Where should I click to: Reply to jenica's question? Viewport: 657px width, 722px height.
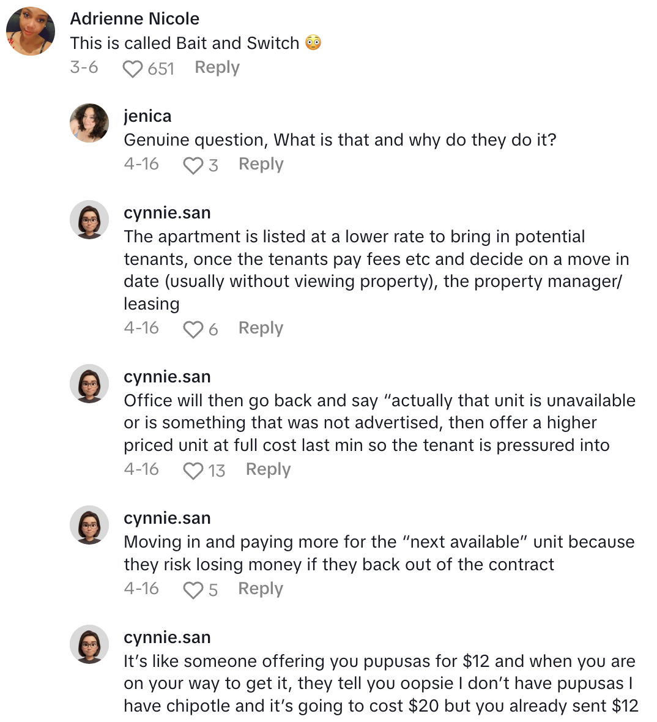[261, 164]
